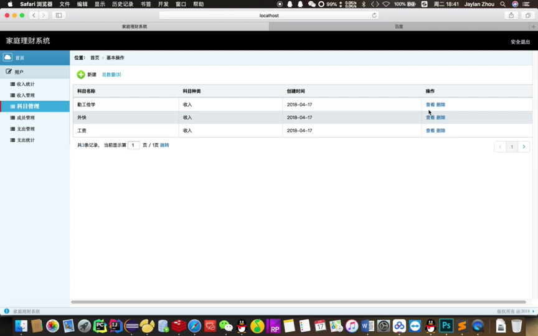The image size is (538, 336).
Task: Open Calendar in the Dock
Action: [x=320, y=326]
